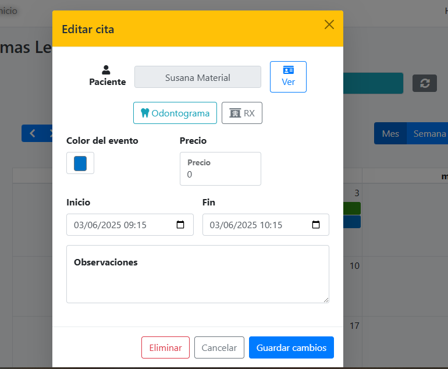The image size is (448, 369).
Task: Pick the blue event color swatch
Action: [80, 163]
